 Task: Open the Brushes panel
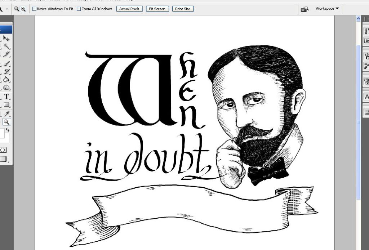(x=366, y=56)
